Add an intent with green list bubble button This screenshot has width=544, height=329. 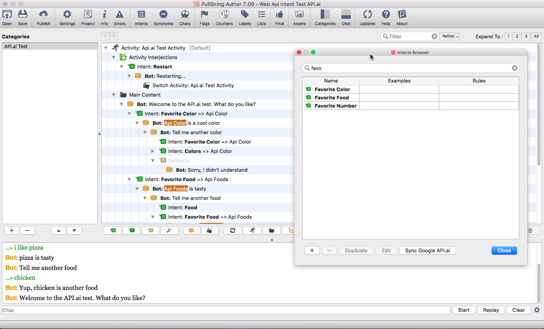coord(113,230)
